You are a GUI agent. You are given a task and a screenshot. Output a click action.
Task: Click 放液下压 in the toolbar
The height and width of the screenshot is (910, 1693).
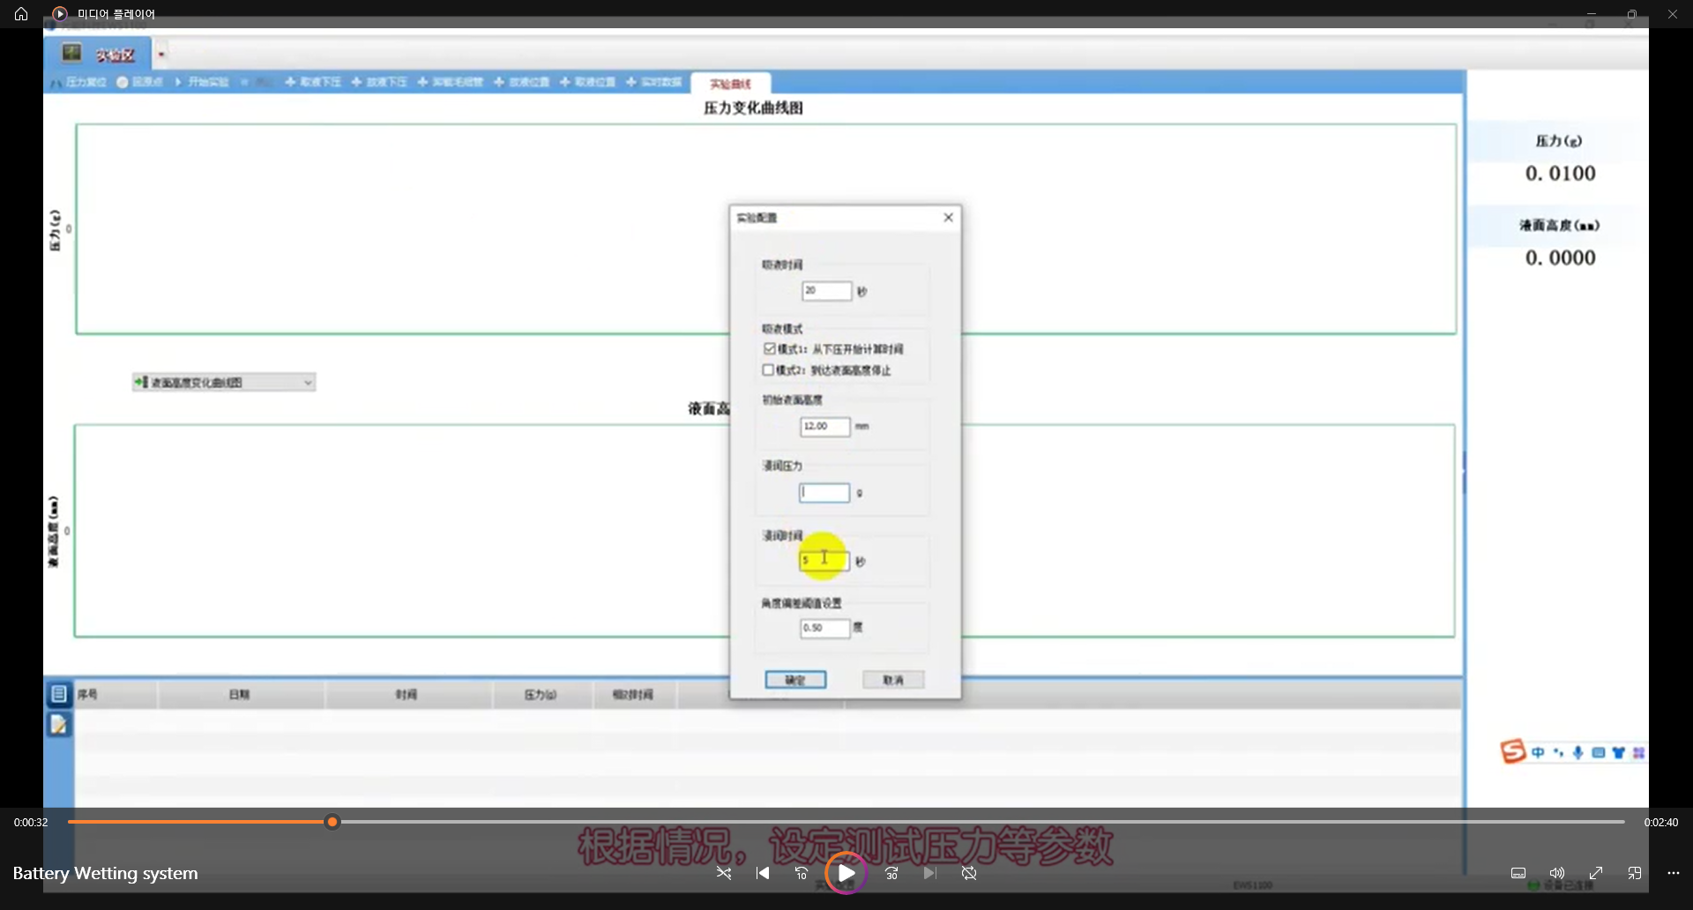pyautogui.click(x=379, y=82)
